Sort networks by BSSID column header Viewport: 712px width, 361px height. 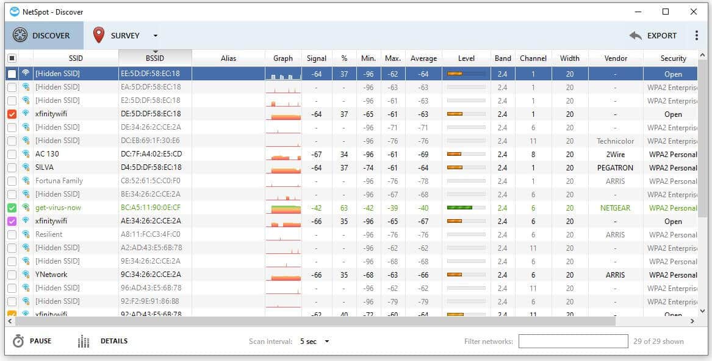click(x=155, y=58)
